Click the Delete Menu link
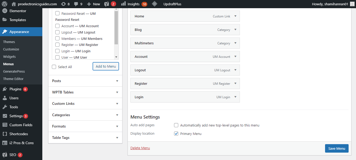The height and width of the screenshot is (160, 356). [140, 148]
